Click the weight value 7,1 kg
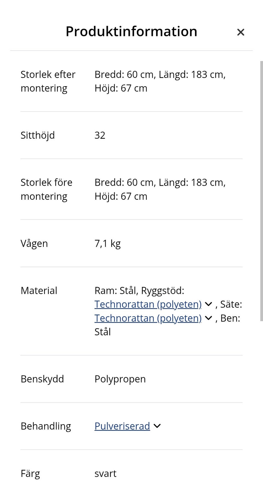 [x=107, y=243]
